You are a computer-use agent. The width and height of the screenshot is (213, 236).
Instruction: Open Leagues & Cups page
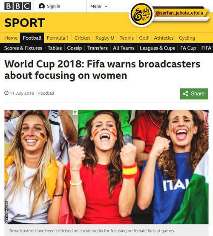click(x=157, y=48)
